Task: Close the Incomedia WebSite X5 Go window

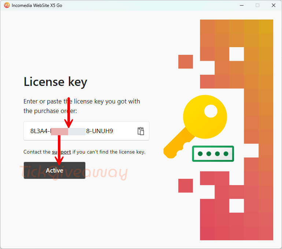Action: [274, 5]
